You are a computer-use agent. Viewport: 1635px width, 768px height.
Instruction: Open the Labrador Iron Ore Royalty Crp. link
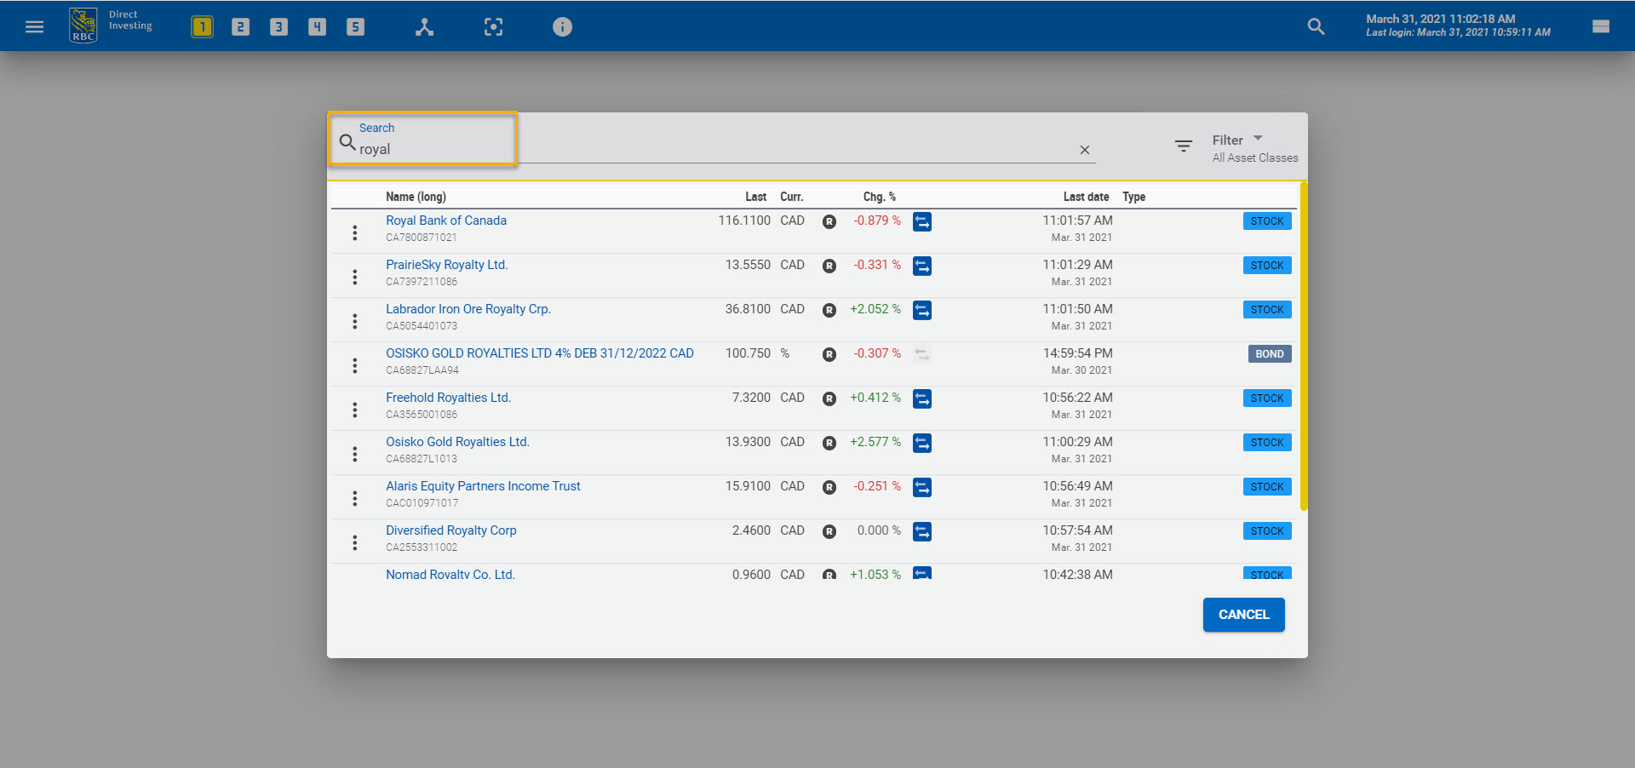pyautogui.click(x=468, y=308)
